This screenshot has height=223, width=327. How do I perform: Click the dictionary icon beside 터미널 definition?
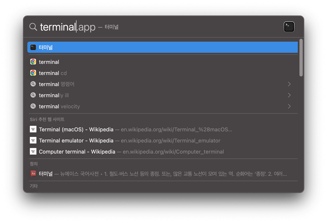click(x=33, y=174)
